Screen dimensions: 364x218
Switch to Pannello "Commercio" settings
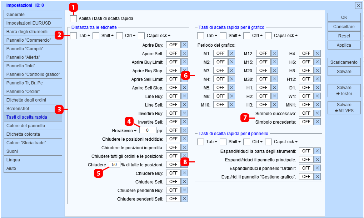(33, 40)
